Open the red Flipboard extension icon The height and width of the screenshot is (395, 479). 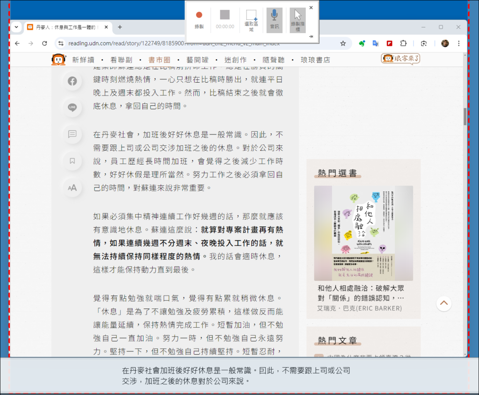(x=390, y=43)
